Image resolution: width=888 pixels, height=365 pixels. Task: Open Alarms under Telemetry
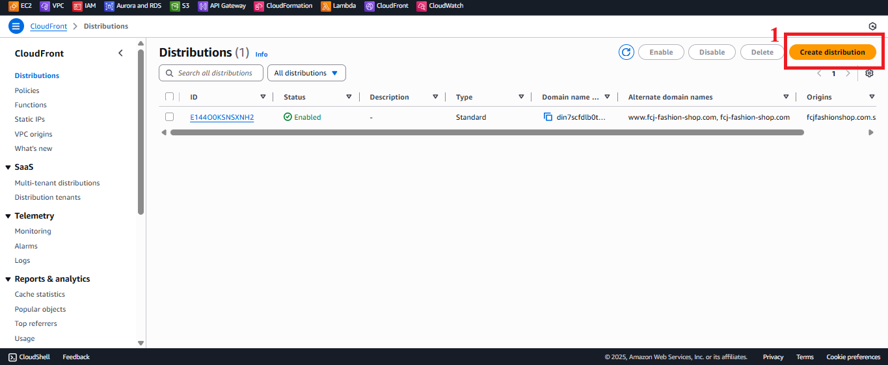(26, 246)
